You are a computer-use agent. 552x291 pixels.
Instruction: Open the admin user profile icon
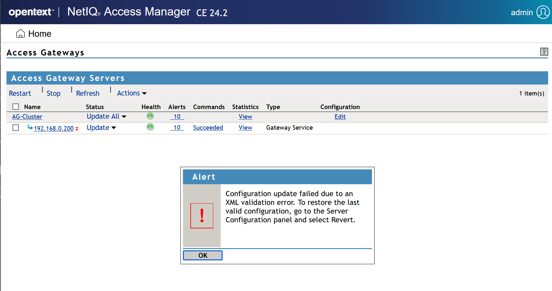pos(543,12)
